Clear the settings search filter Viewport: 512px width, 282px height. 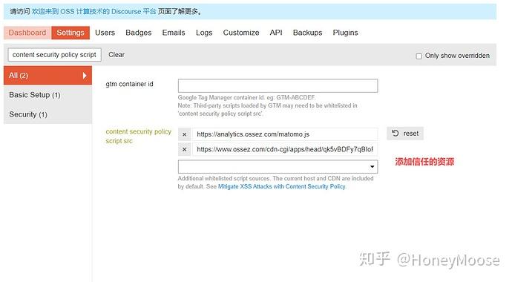point(116,55)
